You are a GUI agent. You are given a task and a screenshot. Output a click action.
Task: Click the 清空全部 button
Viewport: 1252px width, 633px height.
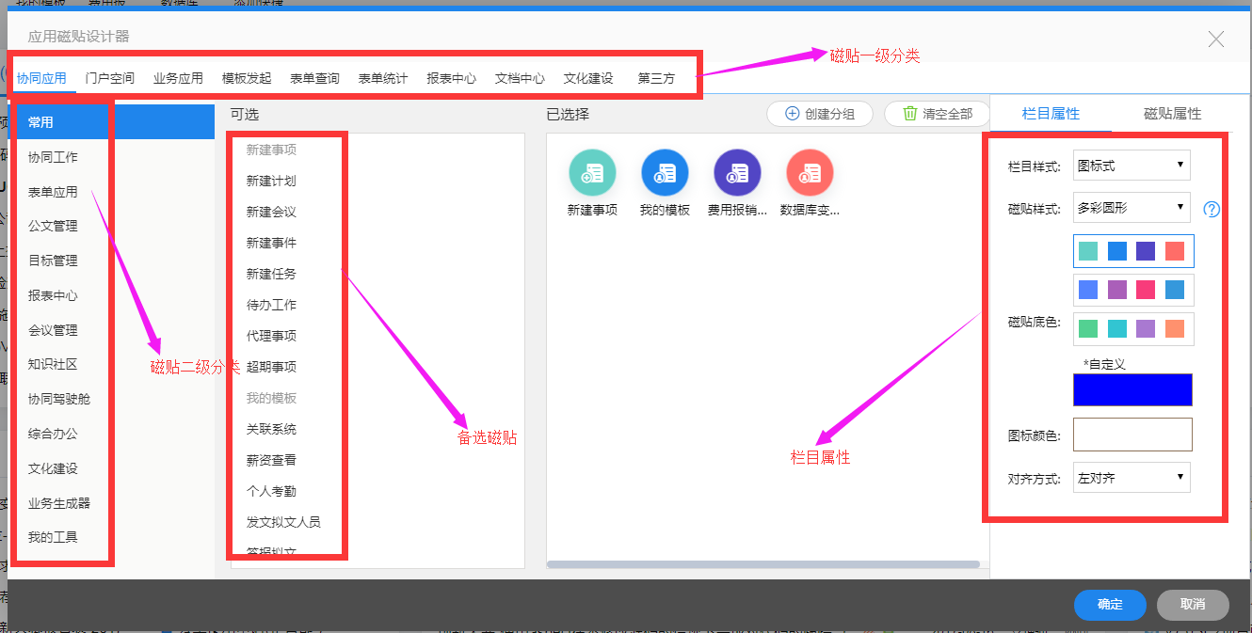(x=937, y=114)
